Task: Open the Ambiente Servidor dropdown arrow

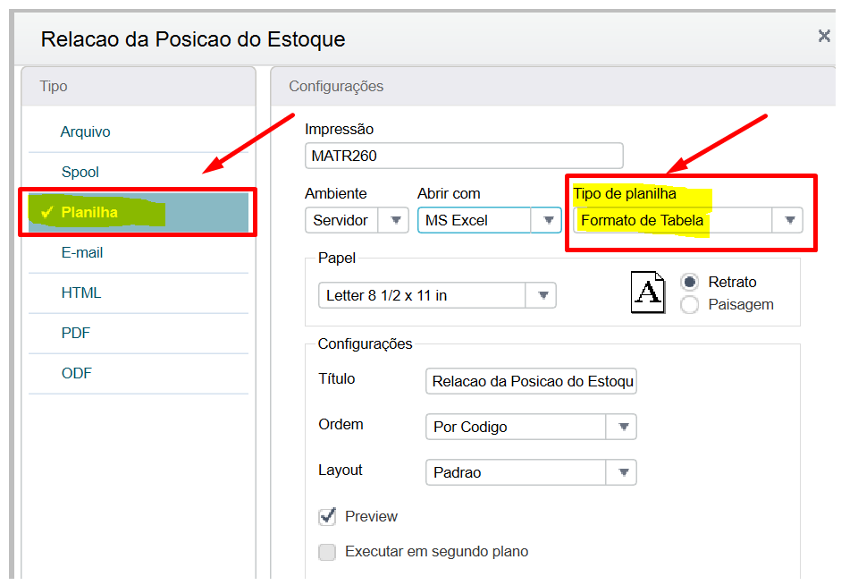Action: point(396,220)
